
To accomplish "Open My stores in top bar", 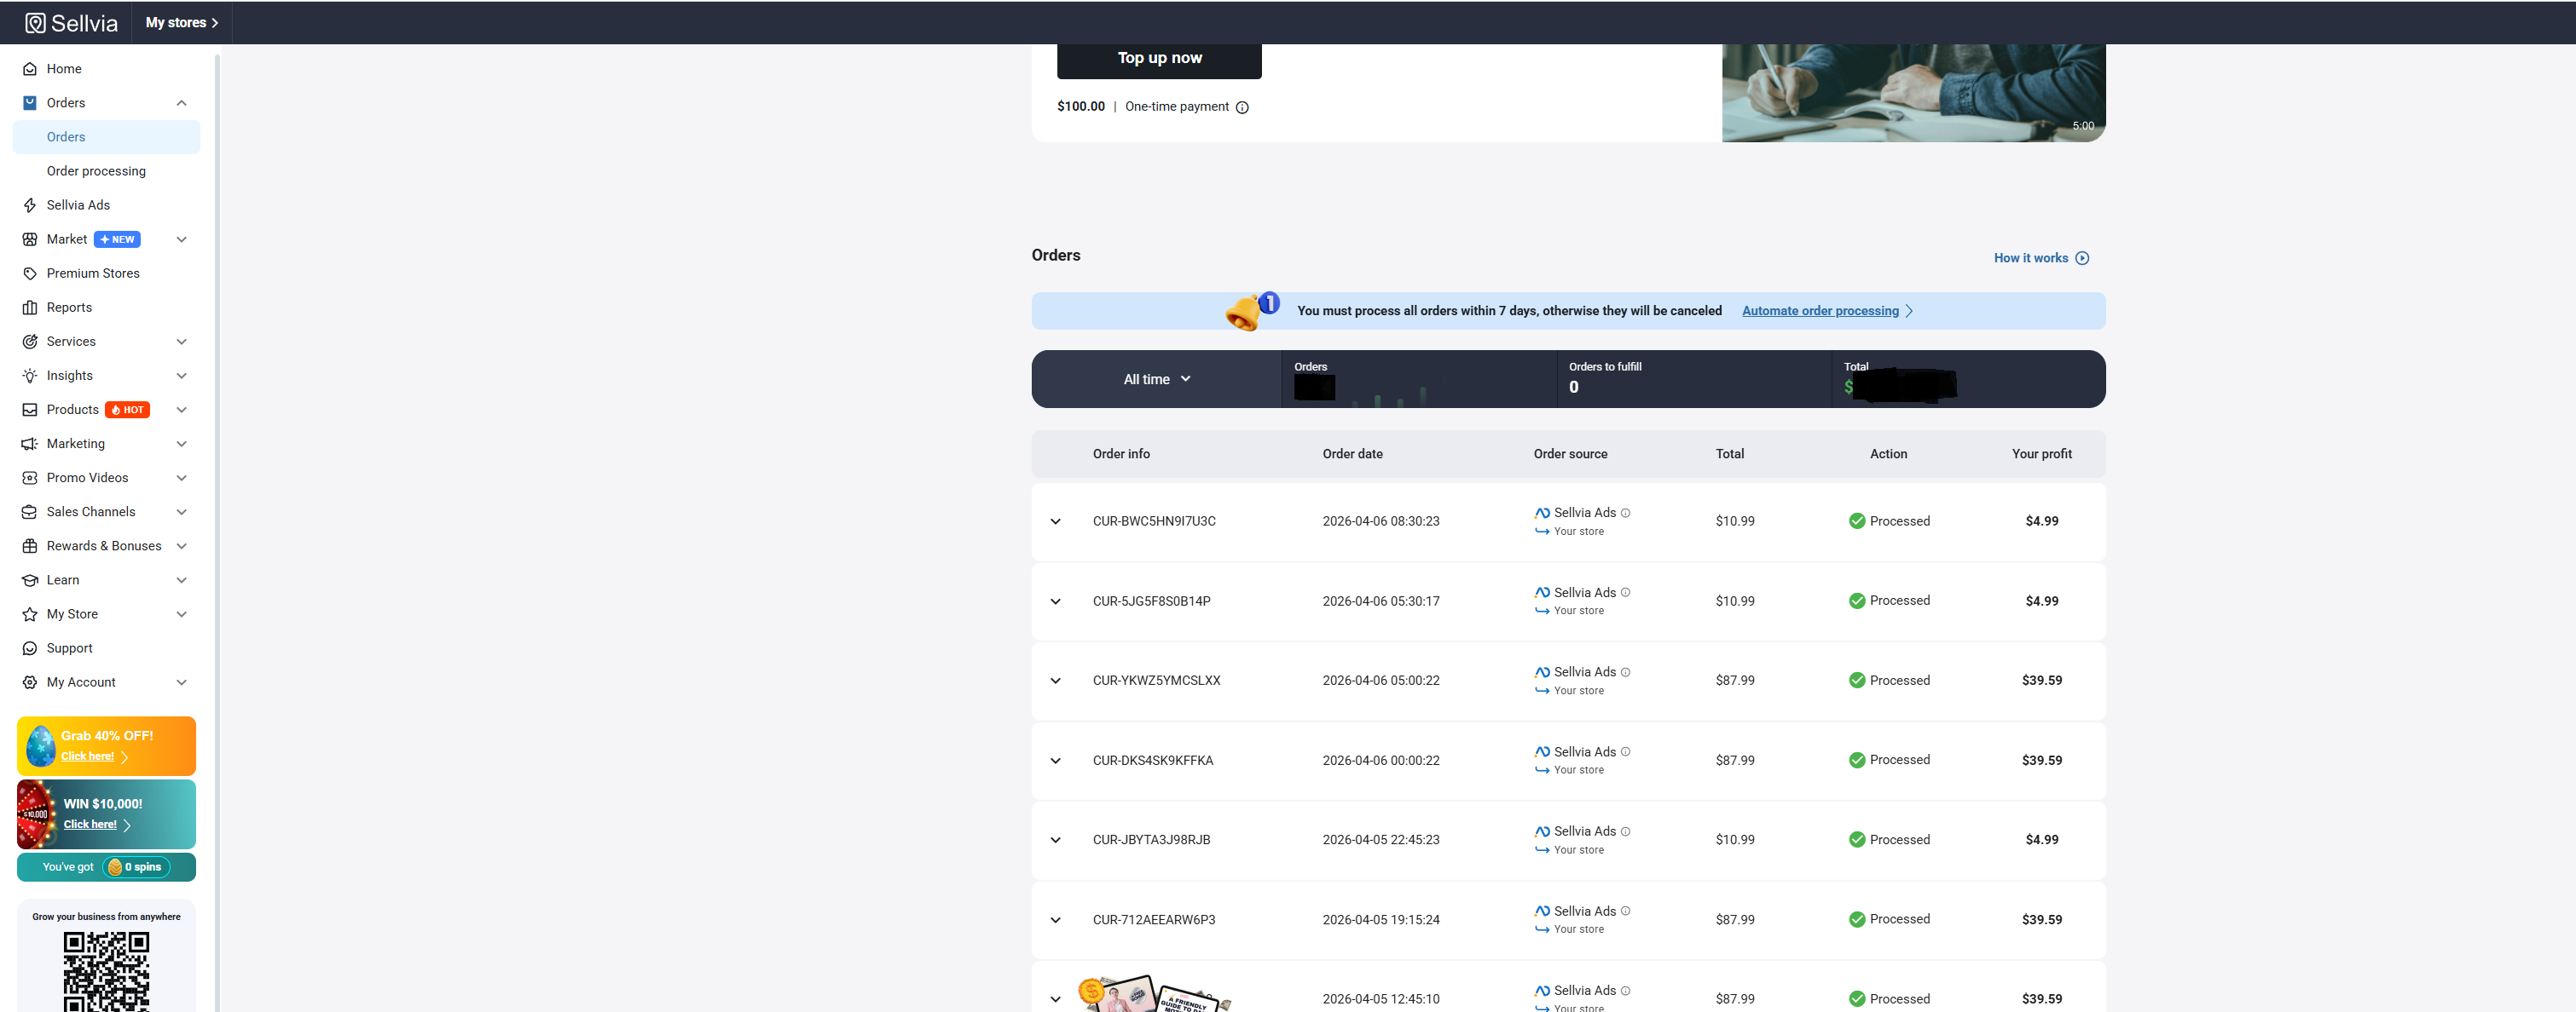I will (181, 23).
